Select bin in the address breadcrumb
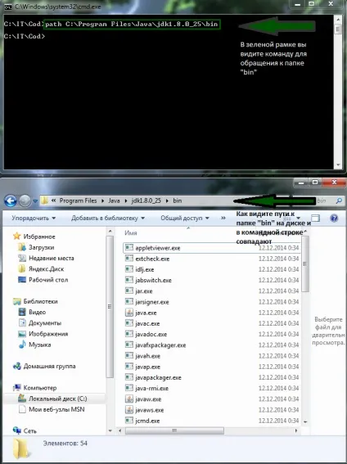347x464 pixels. [x=178, y=200]
